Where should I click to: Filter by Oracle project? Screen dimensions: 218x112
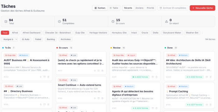pyautogui.click(x=145, y=33)
